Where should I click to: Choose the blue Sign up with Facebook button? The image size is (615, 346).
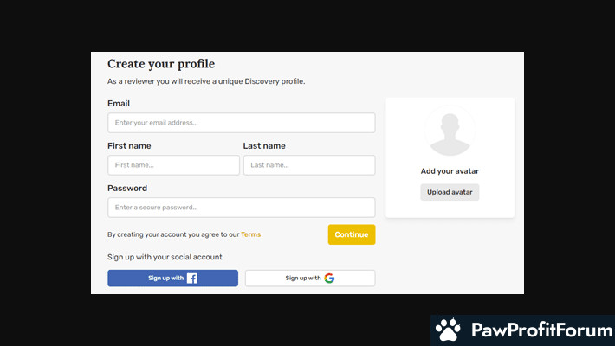click(173, 279)
